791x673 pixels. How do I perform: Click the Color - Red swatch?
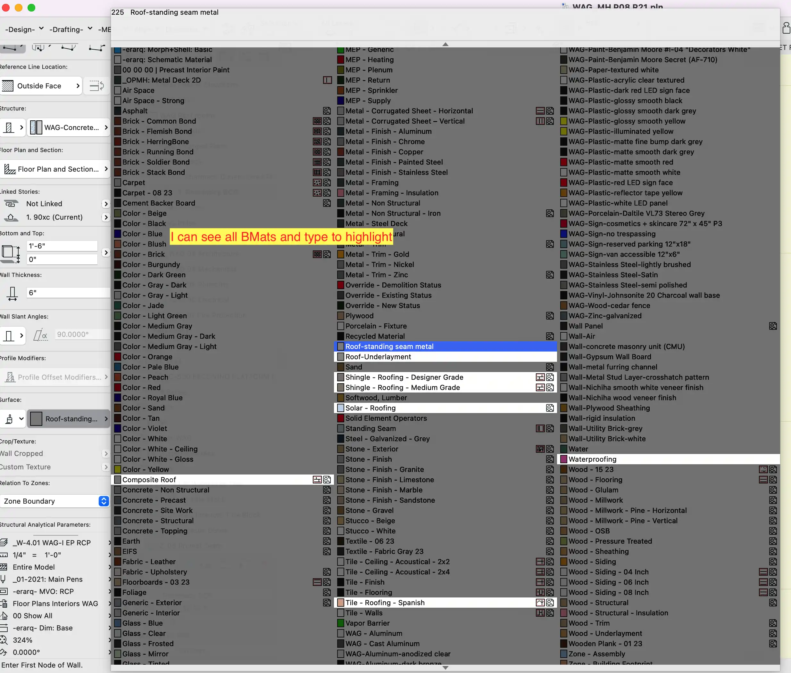point(118,387)
